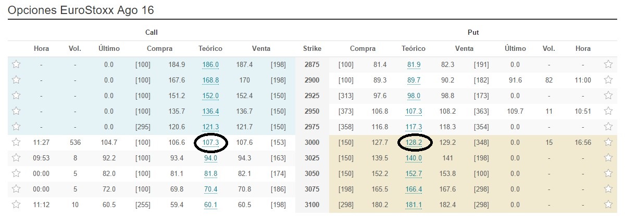Click call theoretical value 60.1
Screen dimensions: 625x217
pyautogui.click(x=210, y=205)
